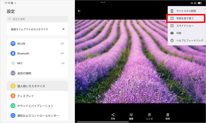Select 印刷 print option
This screenshot has height=123, width=206.
(x=187, y=33)
